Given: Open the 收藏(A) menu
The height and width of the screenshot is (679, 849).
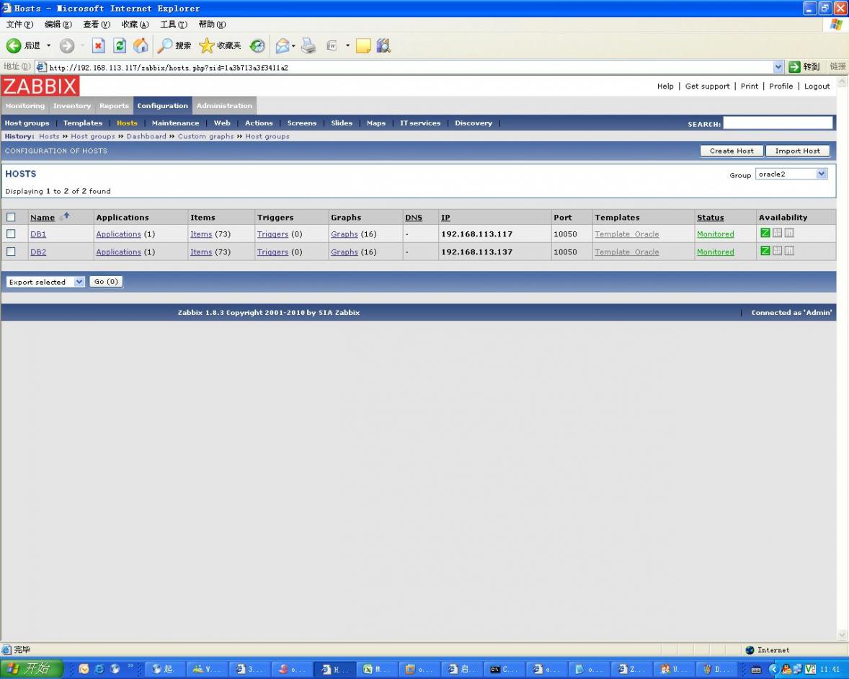Looking at the screenshot, I should [135, 25].
